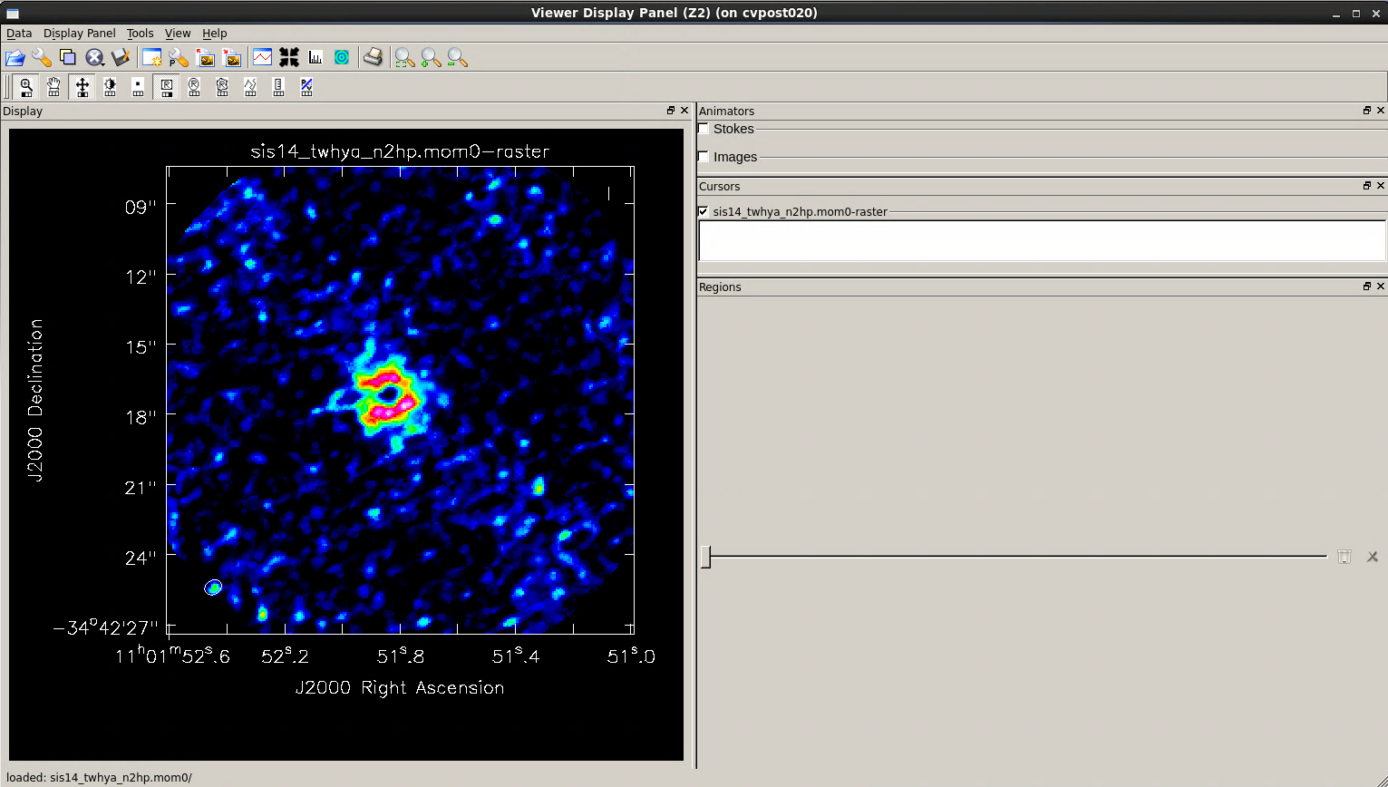The image size is (1388, 787).
Task: Create a new display panel
Action: pyautogui.click(x=152, y=58)
